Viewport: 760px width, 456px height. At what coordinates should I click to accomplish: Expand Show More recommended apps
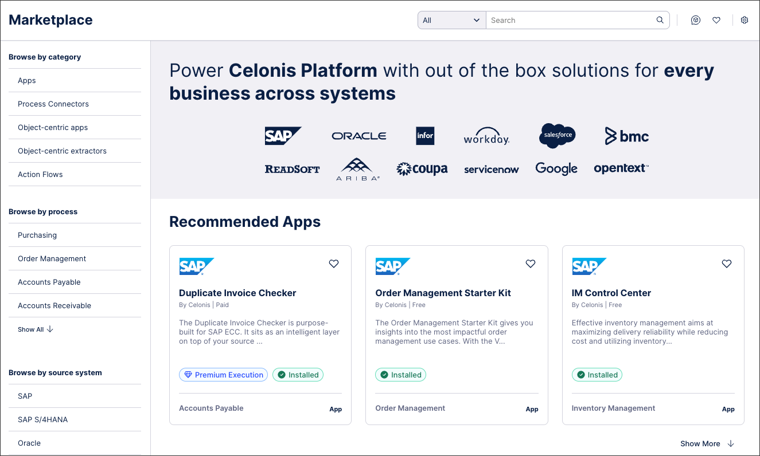pyautogui.click(x=707, y=443)
